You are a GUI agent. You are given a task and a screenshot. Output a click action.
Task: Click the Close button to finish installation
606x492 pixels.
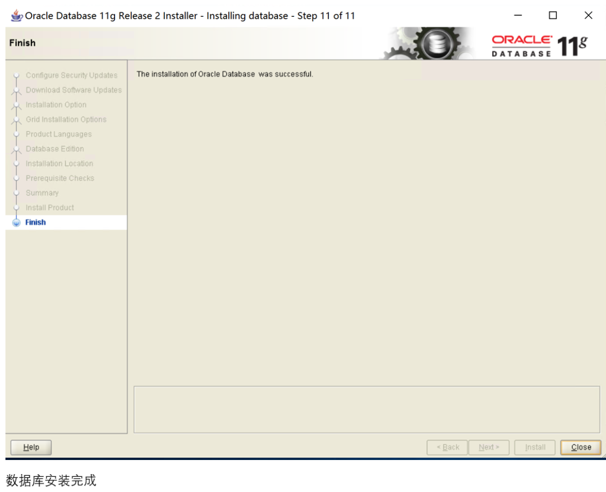coord(581,447)
